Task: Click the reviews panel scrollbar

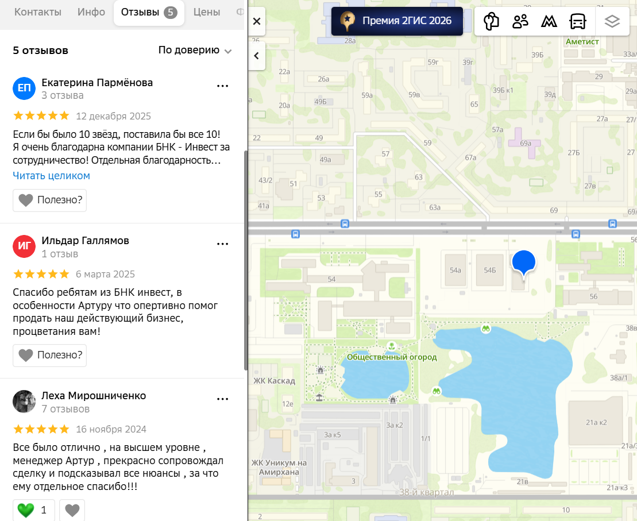Action: coord(245,260)
